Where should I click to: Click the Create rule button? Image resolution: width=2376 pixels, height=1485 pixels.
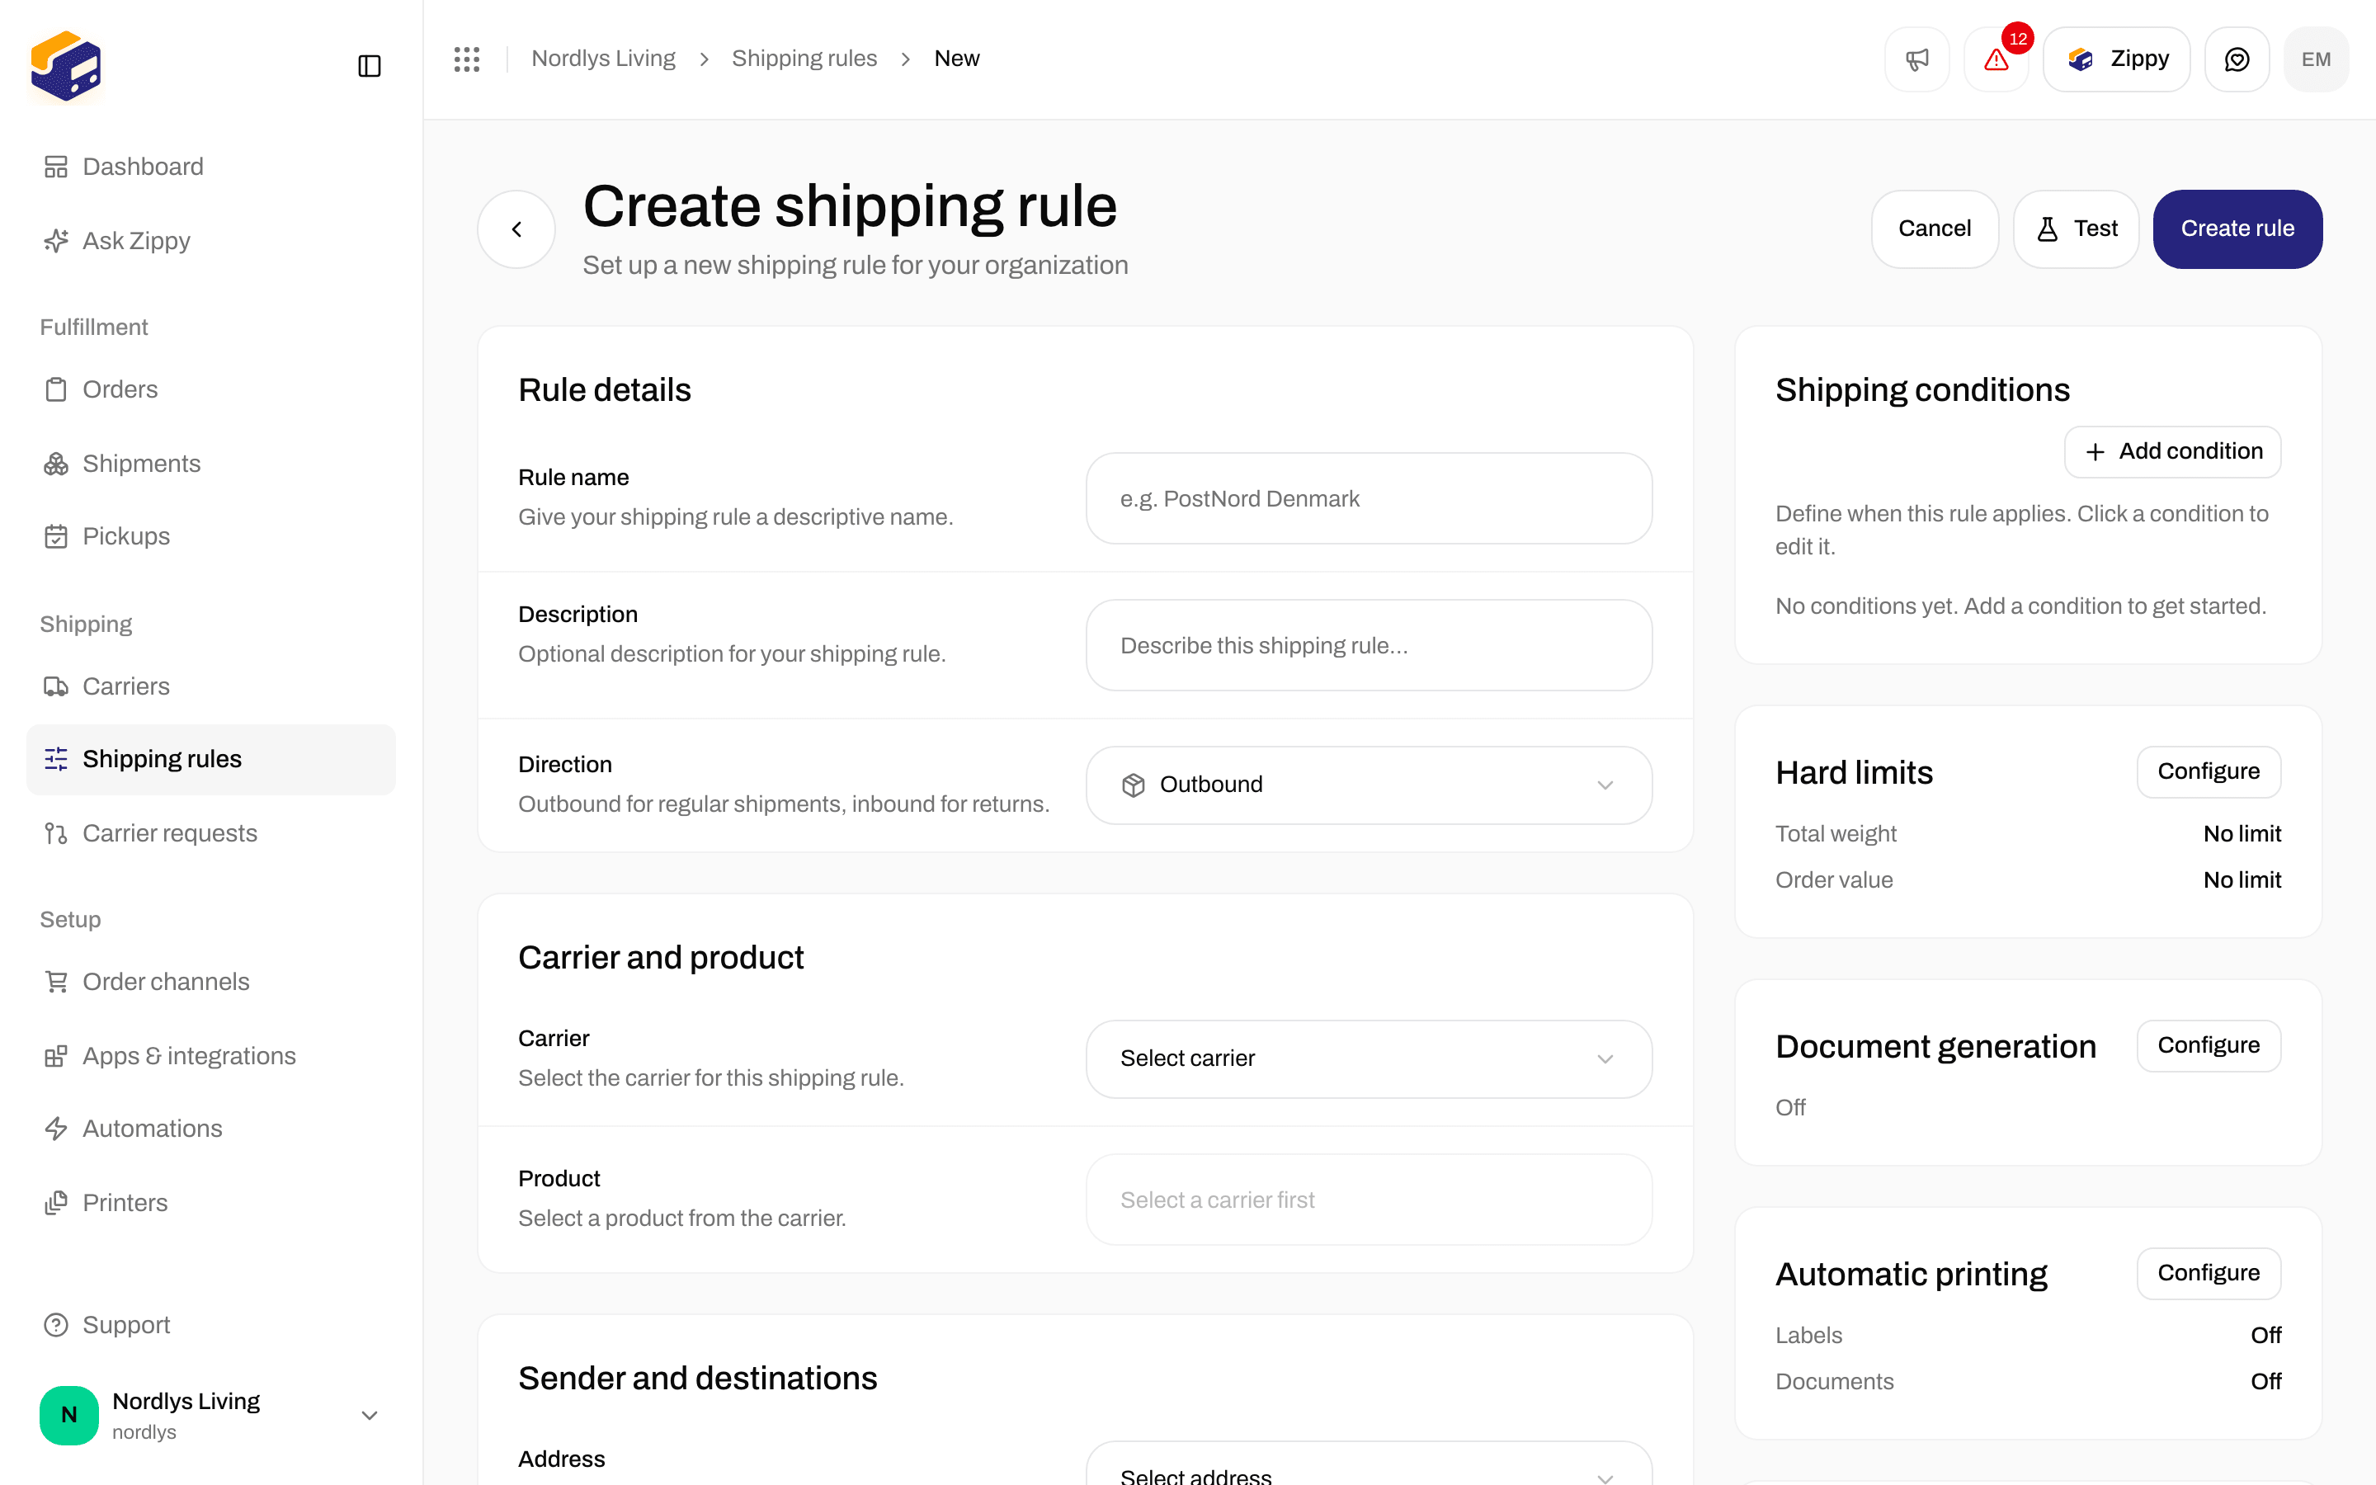coord(2237,229)
